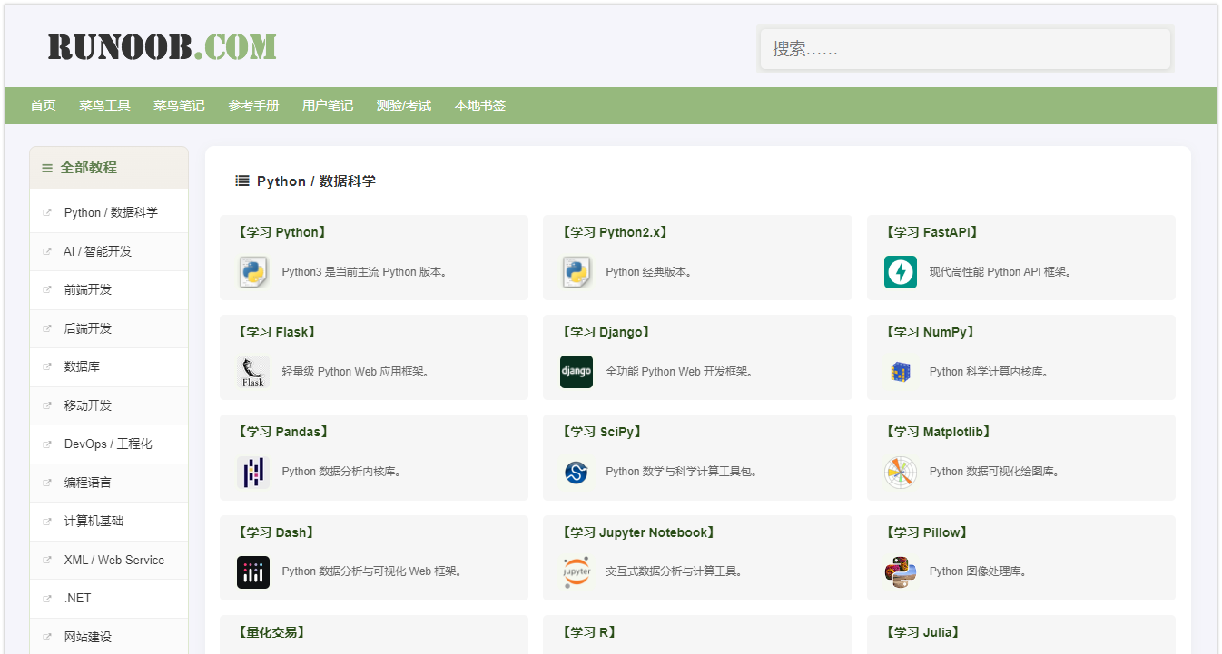This screenshot has width=1222, height=654.
Task: Click the Dash logo icon
Action: coord(253,571)
